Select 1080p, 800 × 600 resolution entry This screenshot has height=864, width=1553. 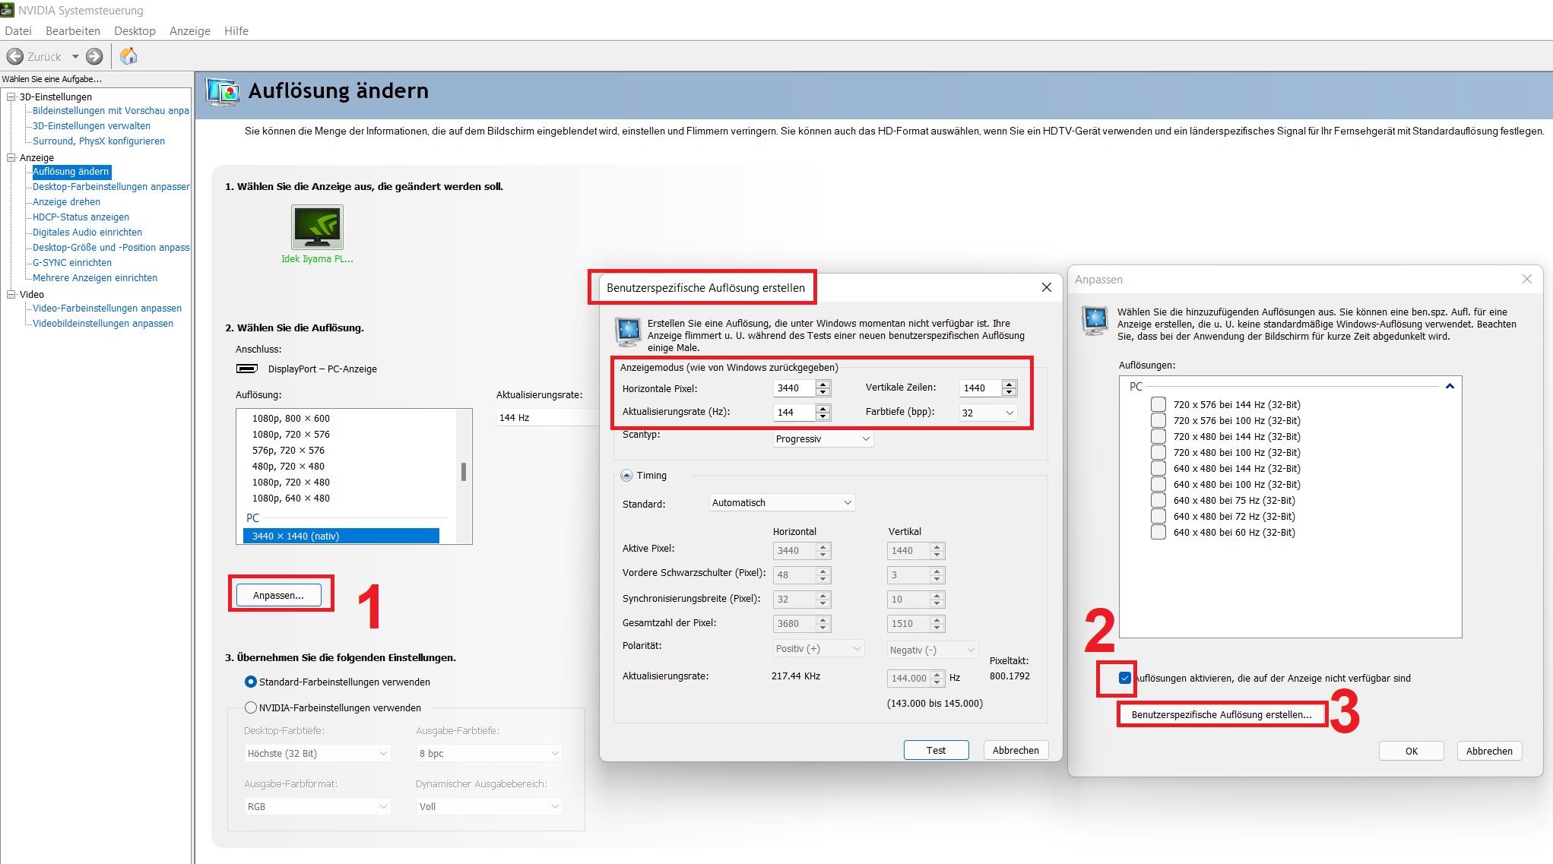click(x=291, y=419)
